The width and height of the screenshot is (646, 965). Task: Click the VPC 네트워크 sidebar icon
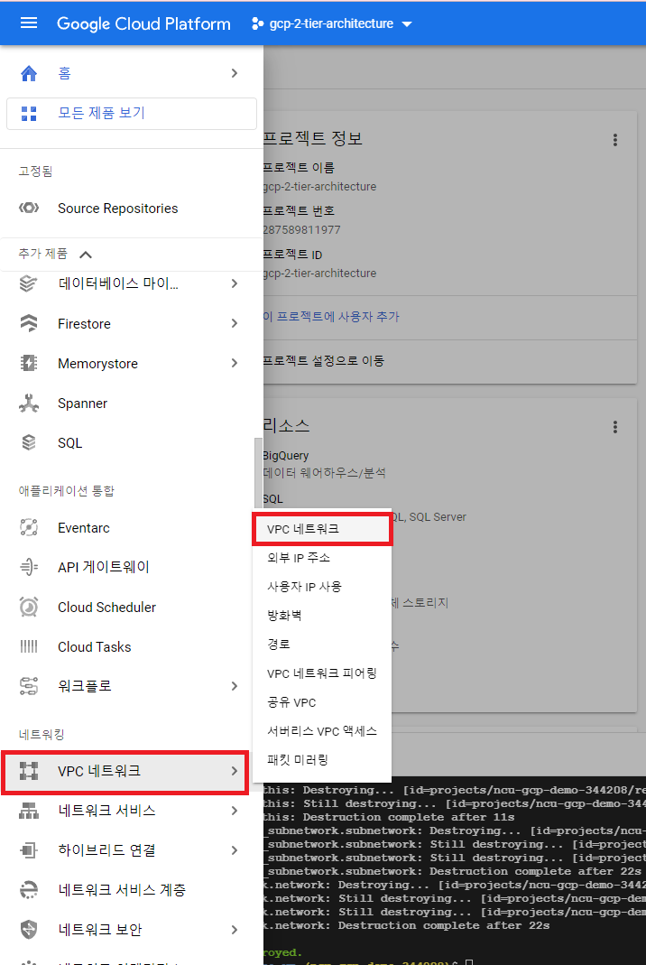coord(29,771)
